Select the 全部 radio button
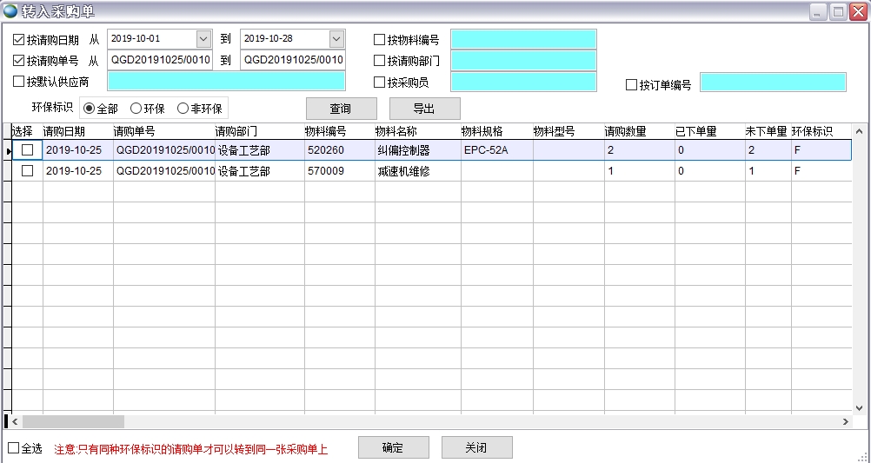This screenshot has width=871, height=463. tap(89, 109)
